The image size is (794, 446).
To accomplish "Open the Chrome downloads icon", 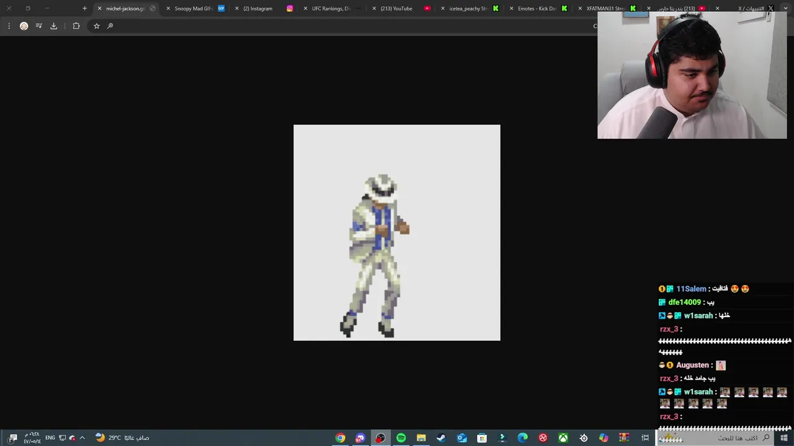I will [53, 26].
